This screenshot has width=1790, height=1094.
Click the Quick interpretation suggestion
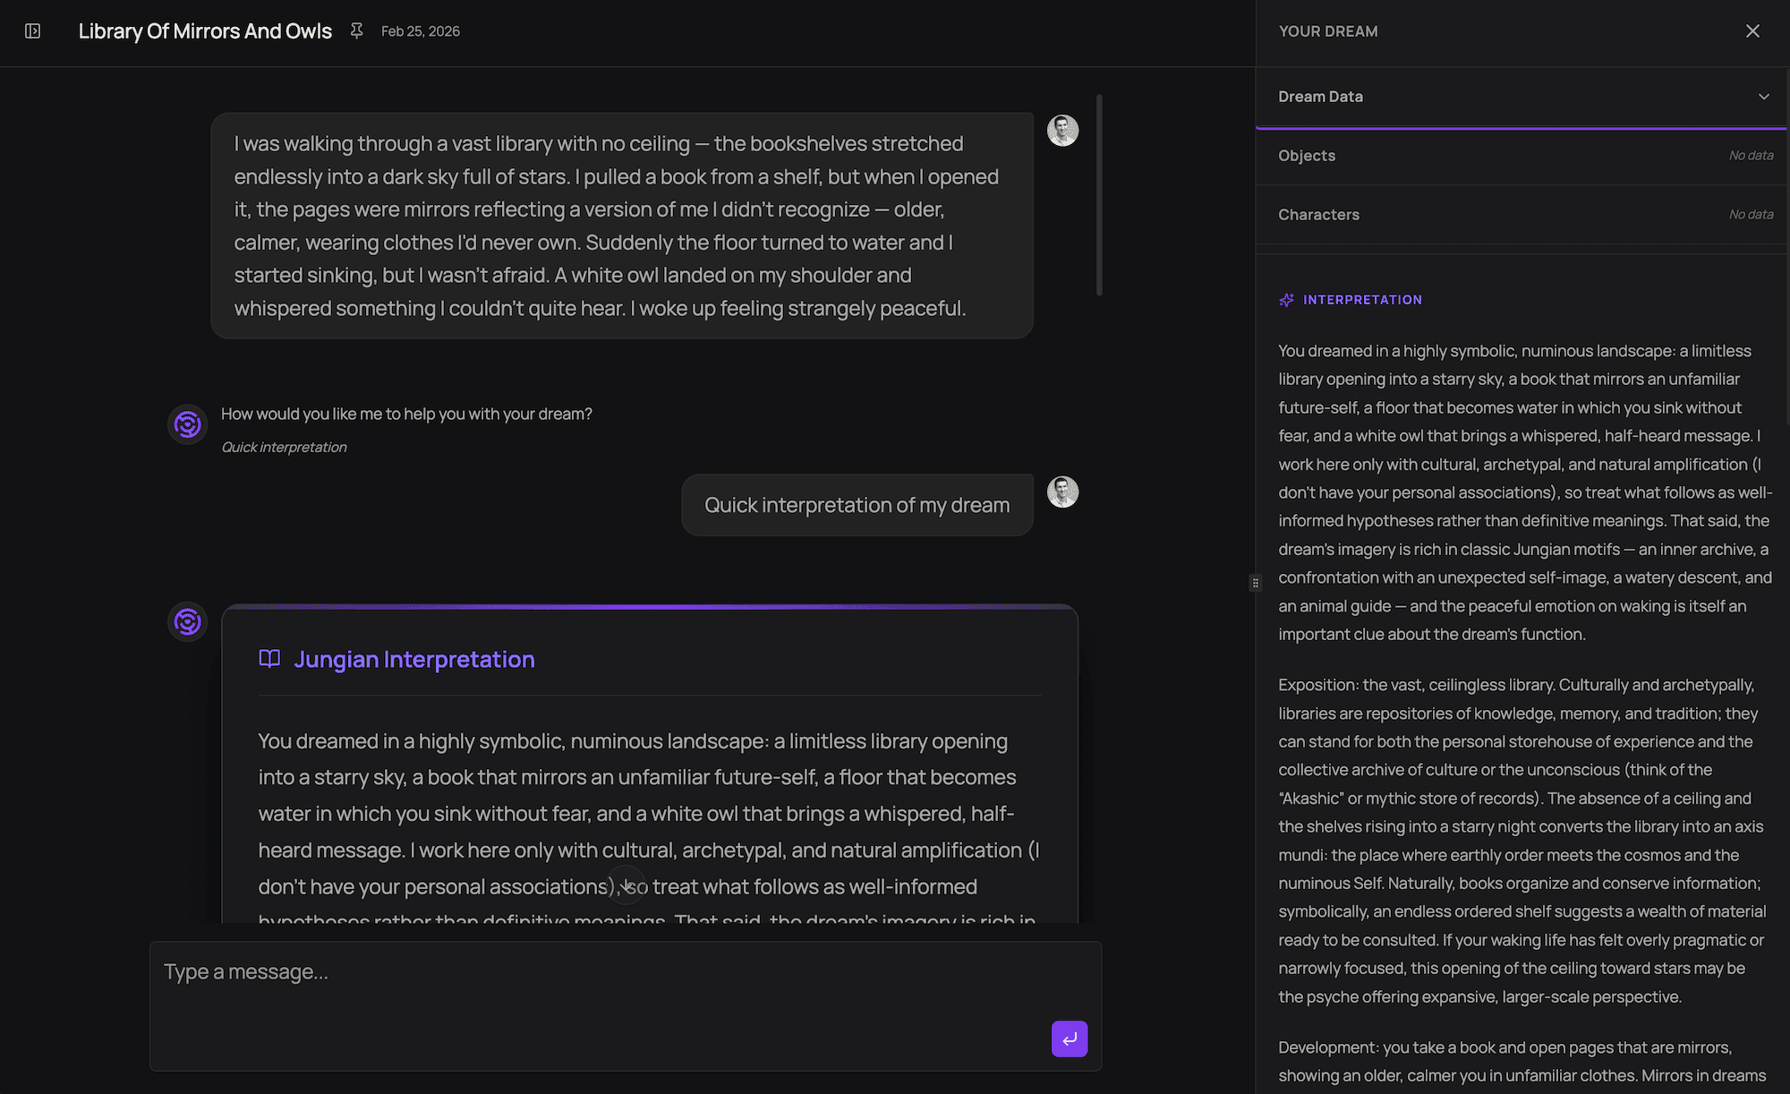click(284, 447)
